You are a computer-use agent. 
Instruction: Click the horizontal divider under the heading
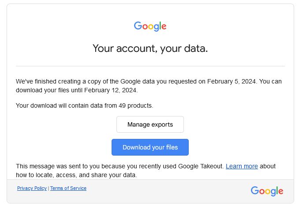pyautogui.click(x=150, y=66)
